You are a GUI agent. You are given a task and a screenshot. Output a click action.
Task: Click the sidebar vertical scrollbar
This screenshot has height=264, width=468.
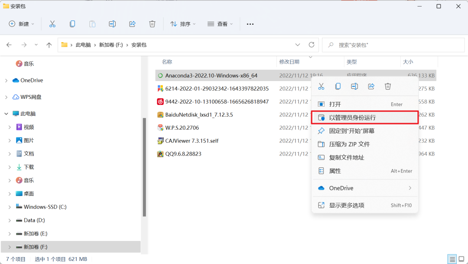144,167
